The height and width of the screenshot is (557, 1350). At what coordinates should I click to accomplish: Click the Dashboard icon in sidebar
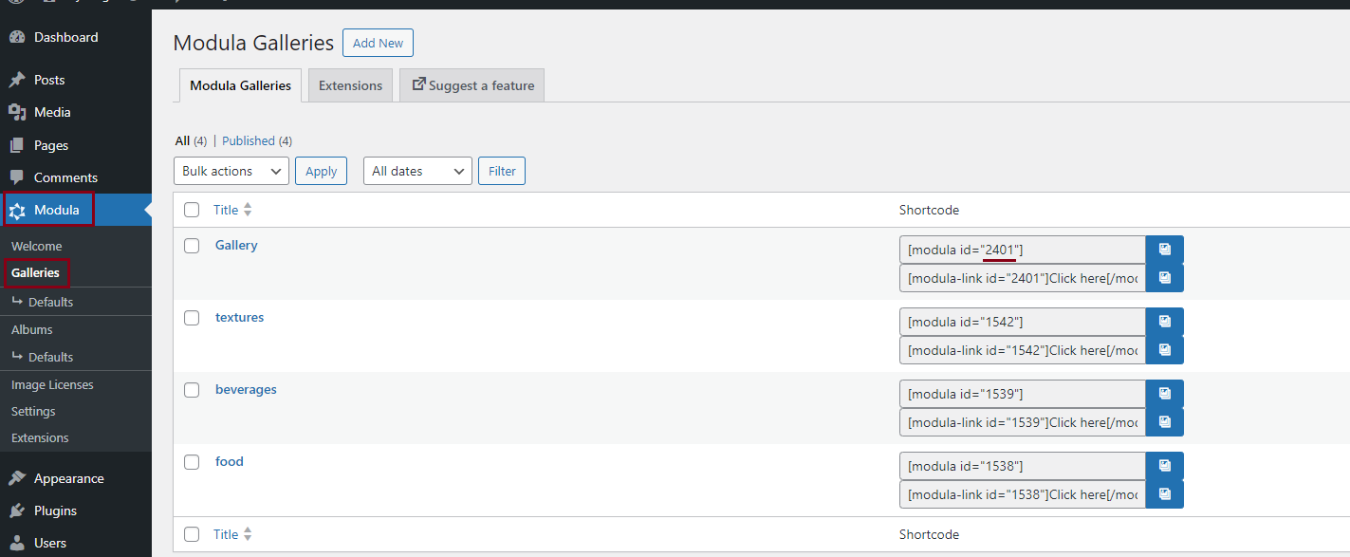click(17, 38)
